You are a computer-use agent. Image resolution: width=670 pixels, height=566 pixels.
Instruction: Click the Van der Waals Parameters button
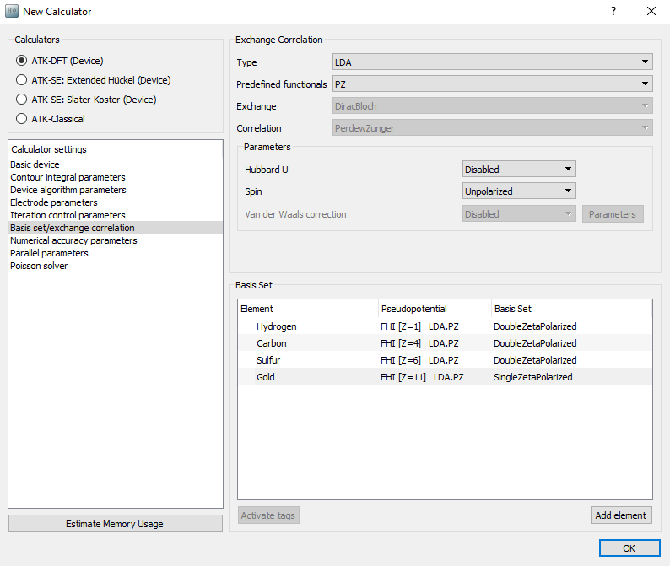(x=613, y=214)
